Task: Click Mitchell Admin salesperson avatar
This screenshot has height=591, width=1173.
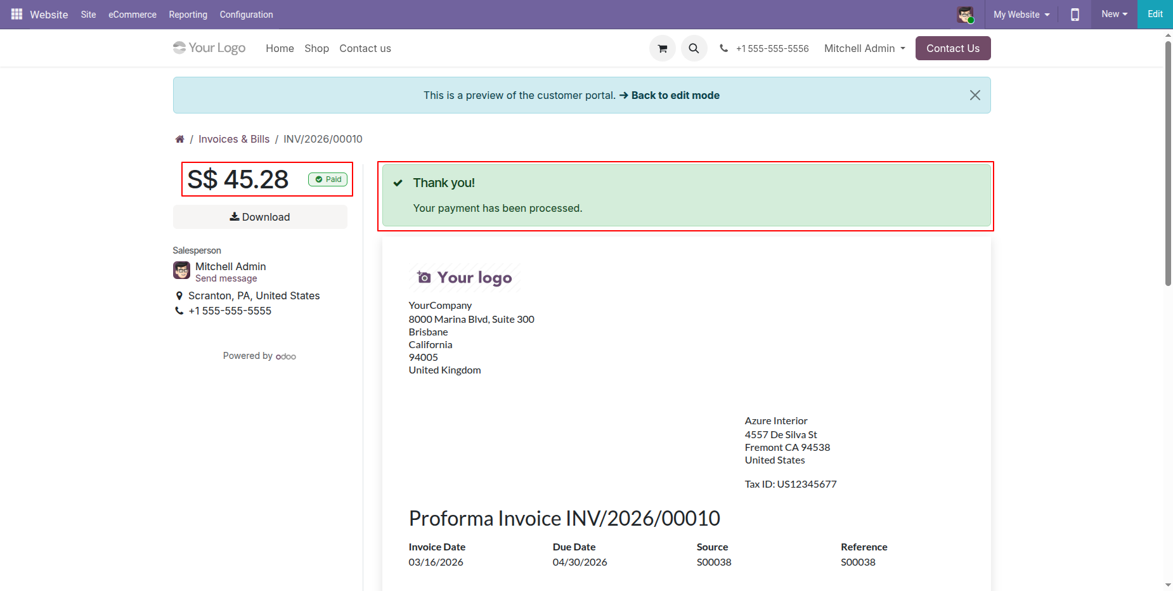Action: pos(181,271)
